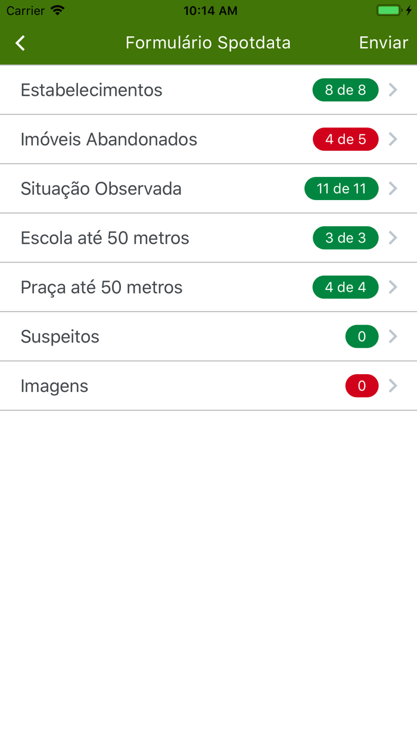Expand the Estabelecimentos section via its chevron
This screenshot has width=417, height=741.
(x=393, y=89)
